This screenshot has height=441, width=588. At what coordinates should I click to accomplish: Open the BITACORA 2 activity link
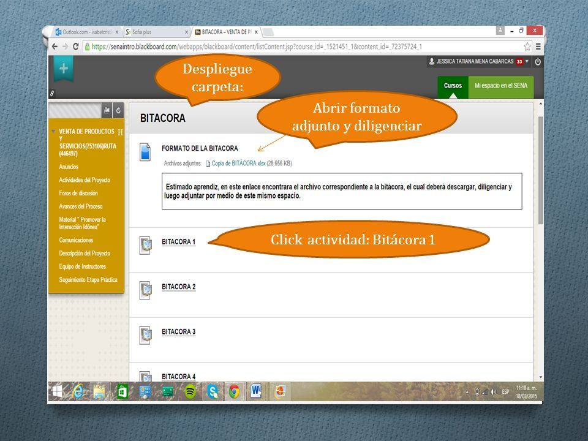coord(178,287)
